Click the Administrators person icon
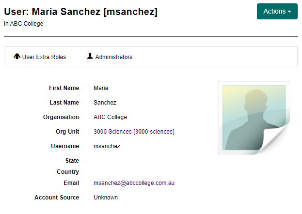Image resolution: width=302 pixels, height=214 pixels. point(90,57)
